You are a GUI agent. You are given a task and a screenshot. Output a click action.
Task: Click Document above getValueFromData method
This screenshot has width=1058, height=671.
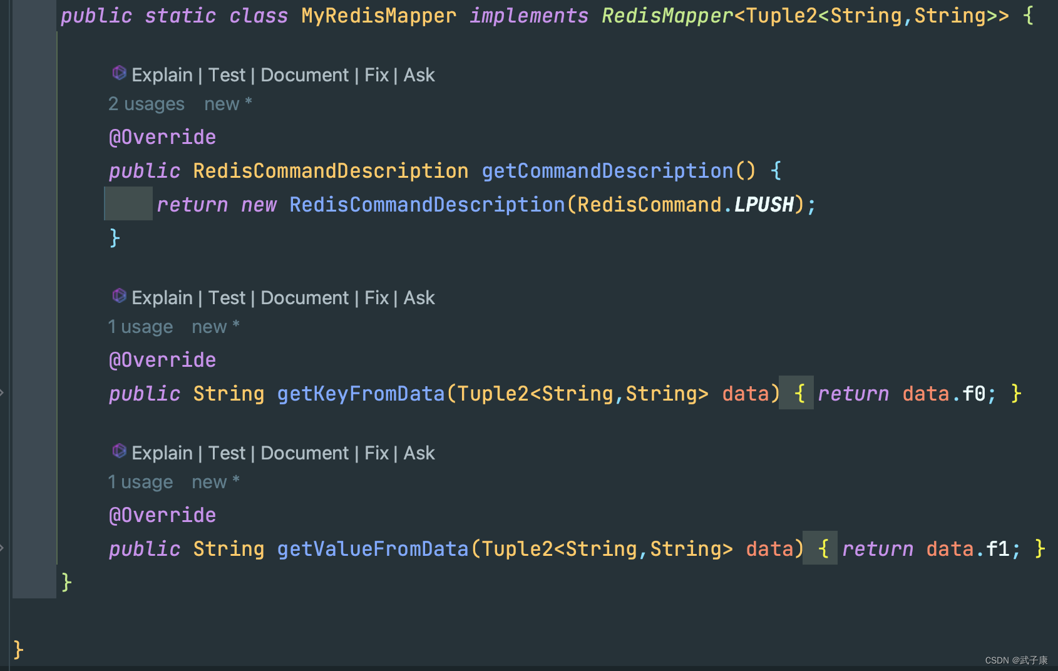304,453
